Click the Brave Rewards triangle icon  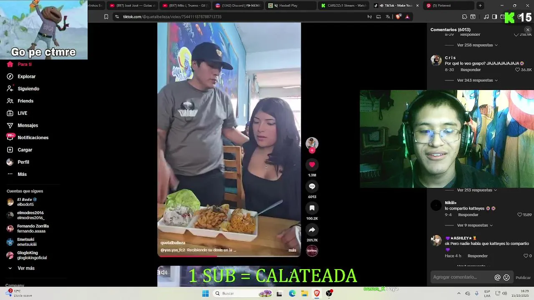tap(407, 17)
